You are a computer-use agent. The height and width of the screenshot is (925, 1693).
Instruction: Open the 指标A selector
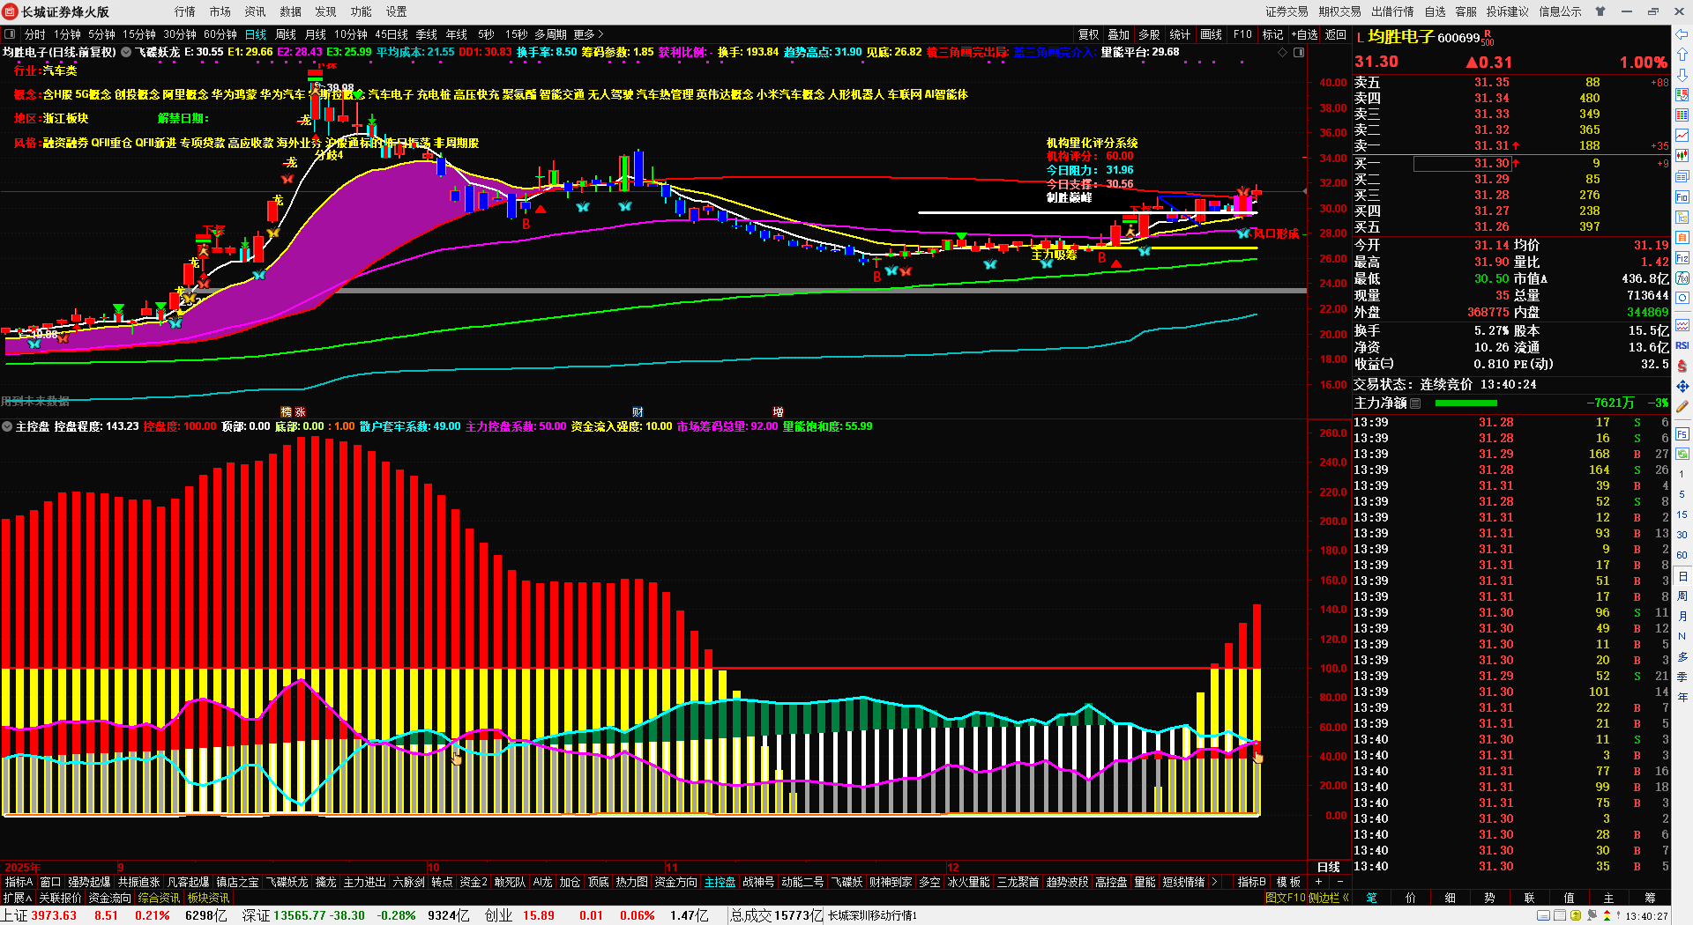click(x=19, y=882)
